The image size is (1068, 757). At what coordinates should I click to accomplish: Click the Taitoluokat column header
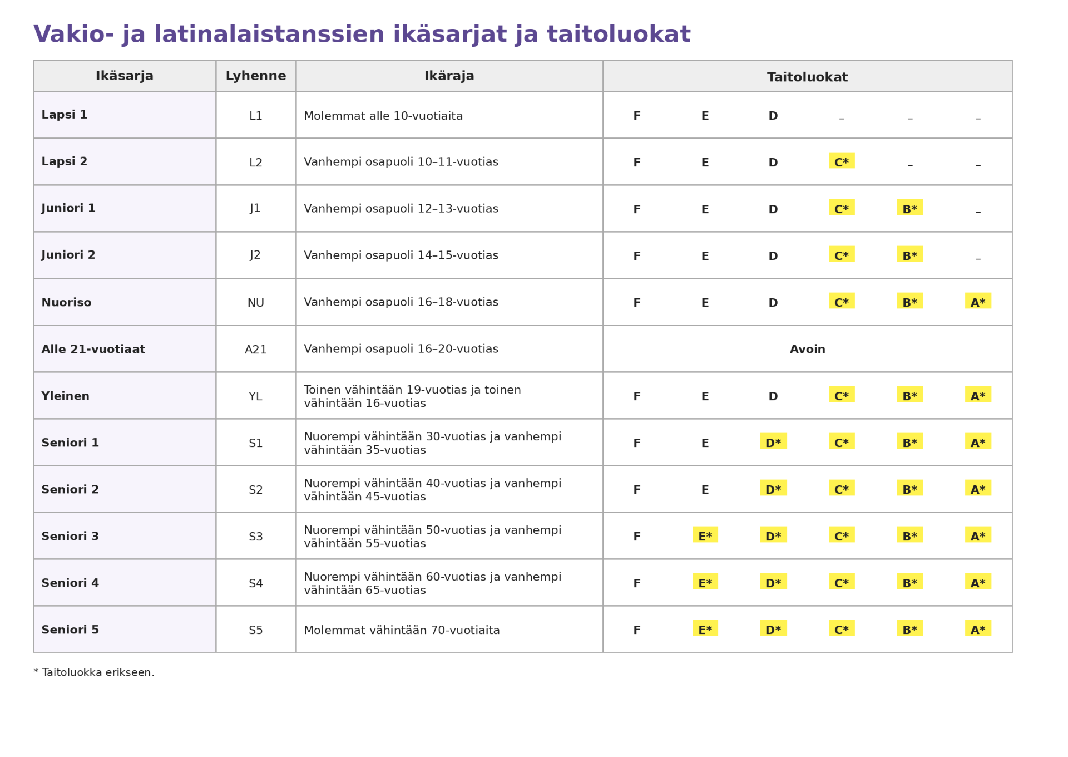tap(808, 76)
